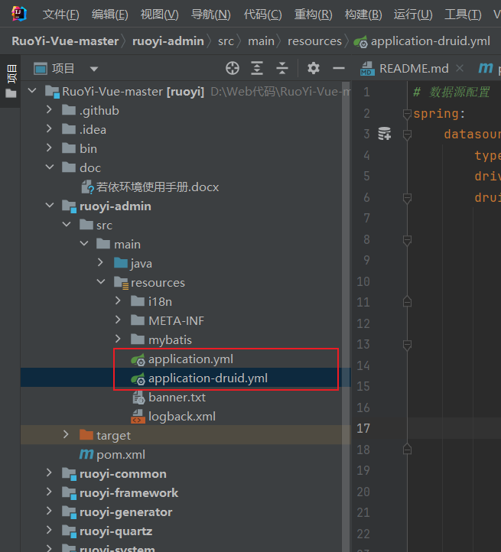Open project panel gear settings

(313, 68)
